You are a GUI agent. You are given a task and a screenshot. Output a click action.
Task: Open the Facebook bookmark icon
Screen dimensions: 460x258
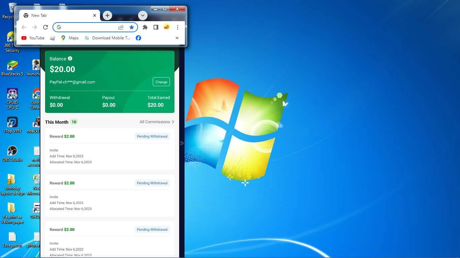138,38
